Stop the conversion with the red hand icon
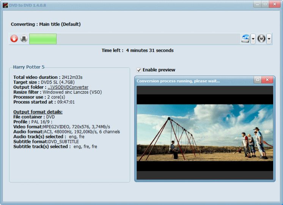Viewport: 283px width, 205px height. tap(14, 38)
